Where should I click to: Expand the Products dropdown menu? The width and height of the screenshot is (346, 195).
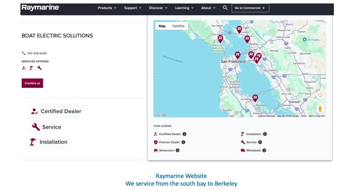coord(107,8)
